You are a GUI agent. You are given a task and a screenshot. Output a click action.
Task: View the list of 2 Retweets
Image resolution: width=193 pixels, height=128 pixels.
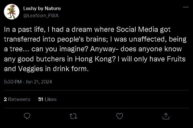[x=17, y=99]
